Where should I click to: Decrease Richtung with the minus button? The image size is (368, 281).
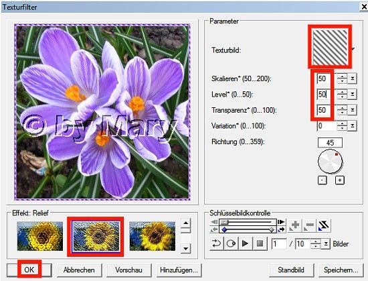click(323, 180)
